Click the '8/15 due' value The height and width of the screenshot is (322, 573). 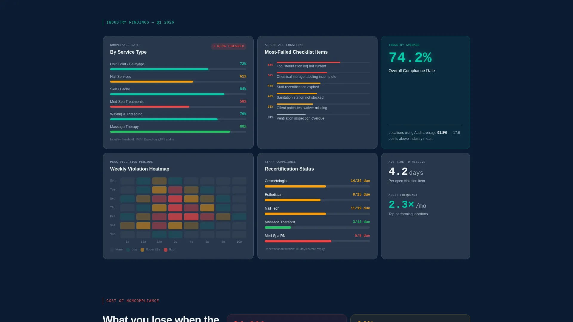361,195
